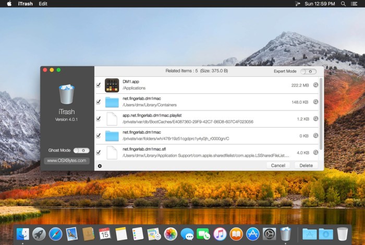Open System Preferences in the Dock

tap(270, 234)
